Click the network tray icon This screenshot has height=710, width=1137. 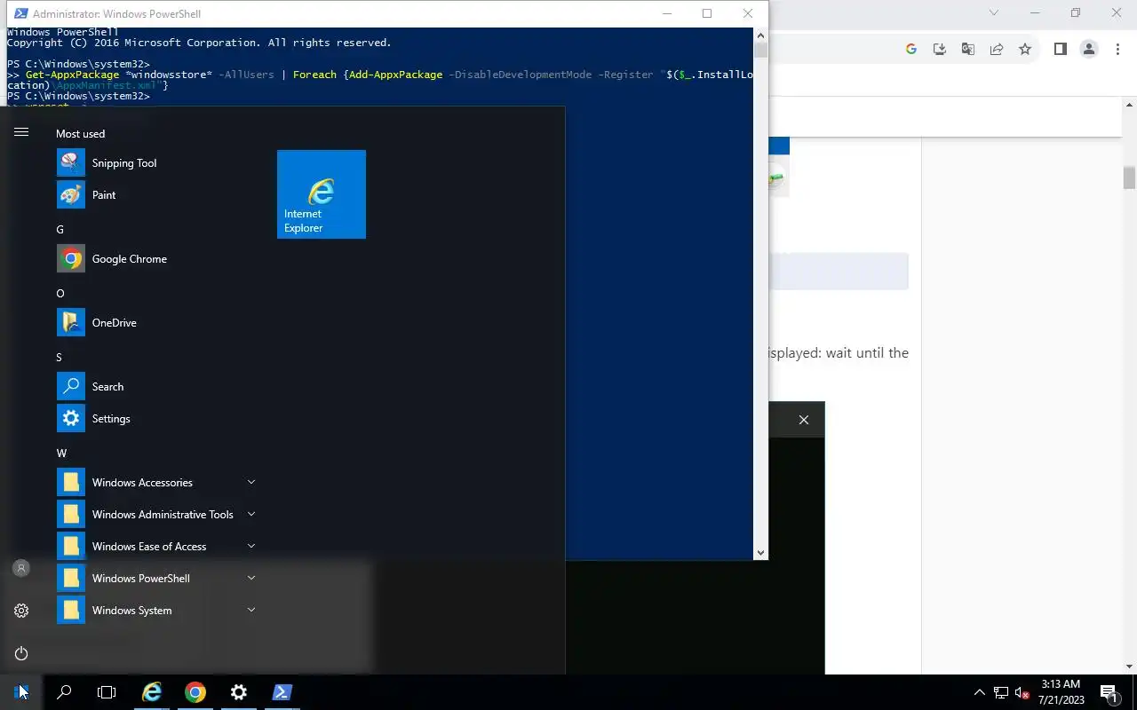point(1001,692)
